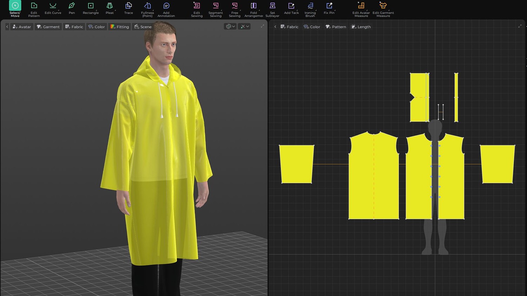Open the Edit Avatar Measure tool
Screen dimensions: 527x296
(361, 9)
